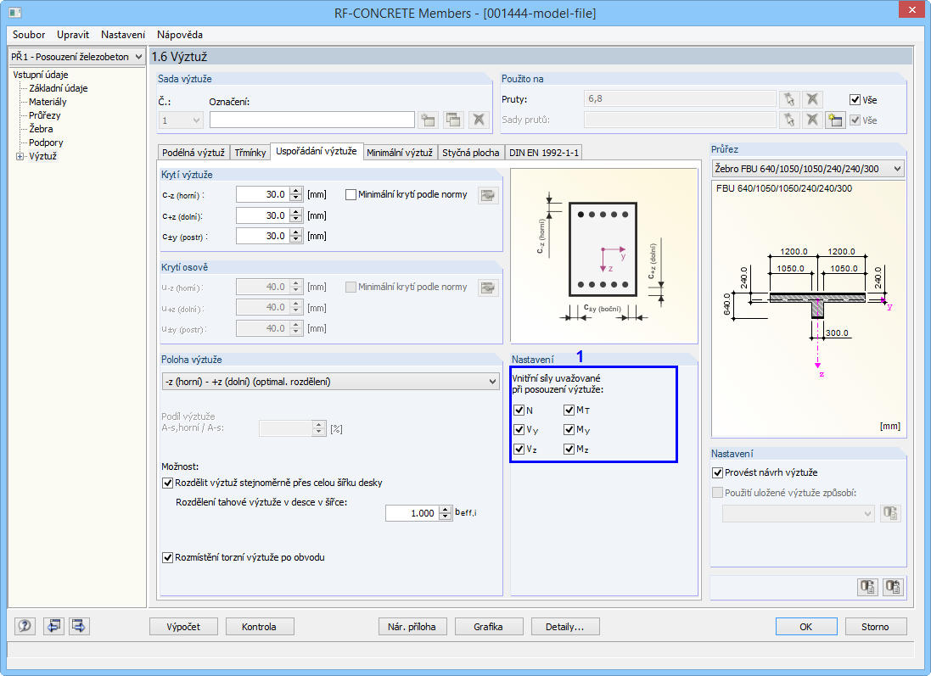This screenshot has width=931, height=676.
Task: Create a new set of members icon
Action: 835,120
